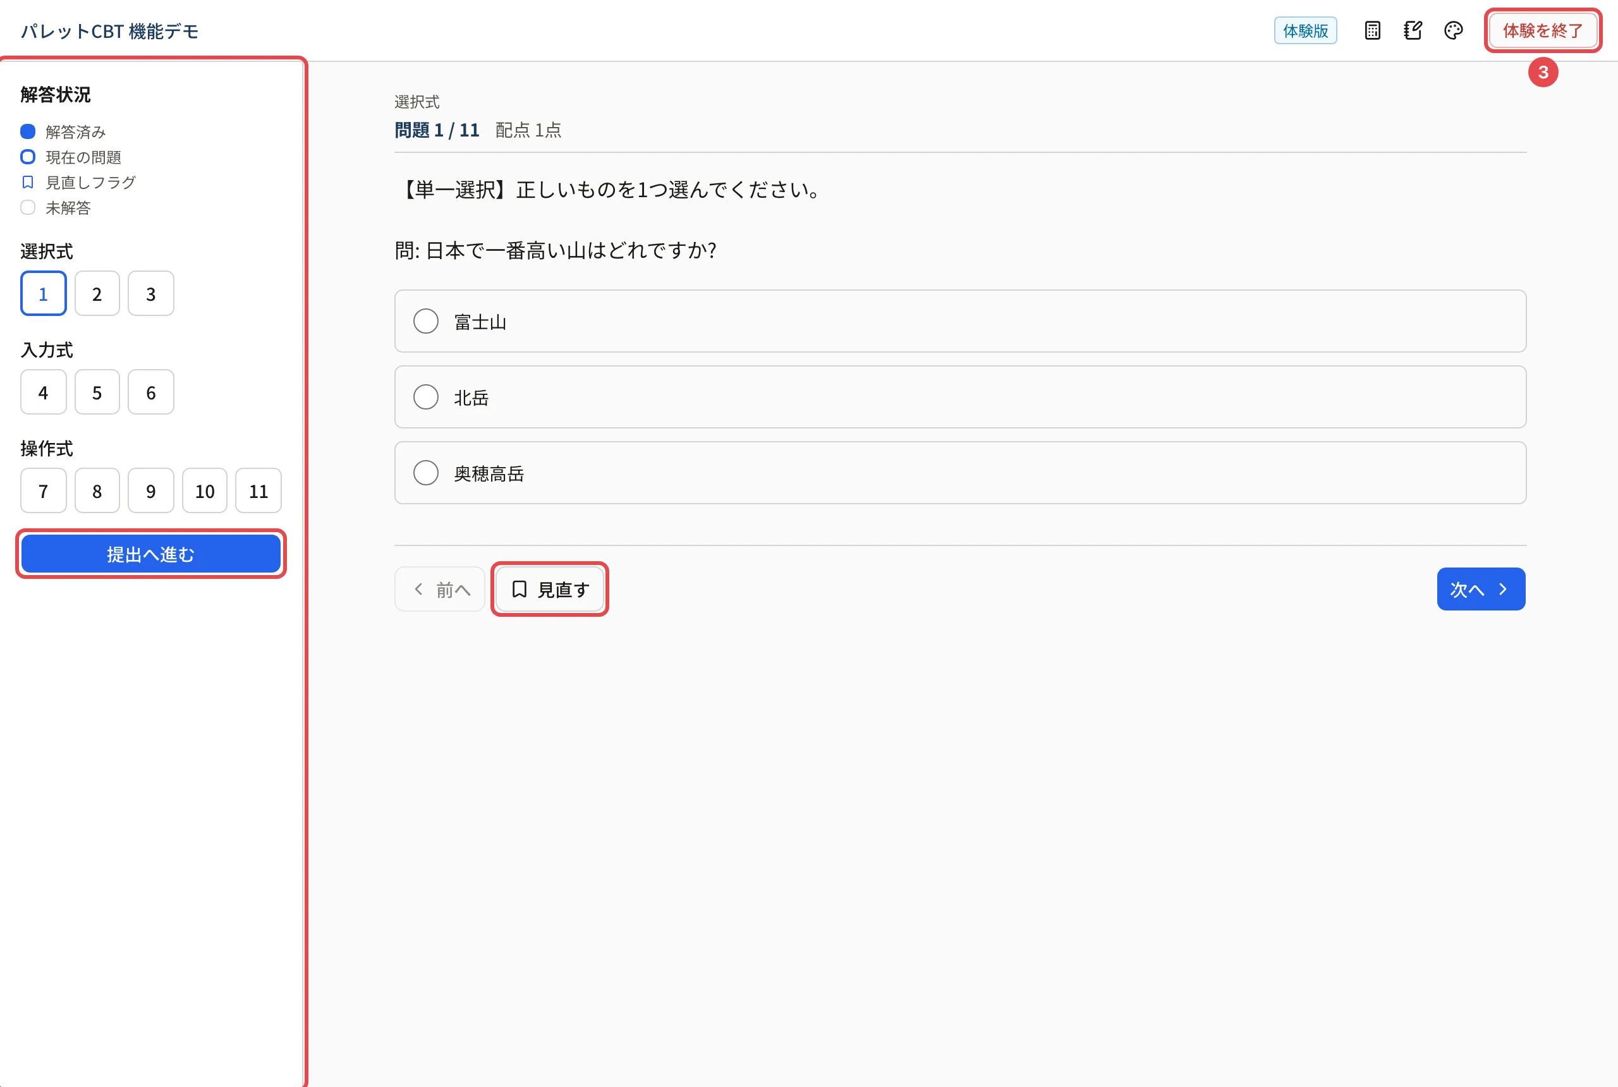This screenshot has height=1087, width=1618.
Task: Click the 解答済み legend label
Action: click(x=76, y=131)
